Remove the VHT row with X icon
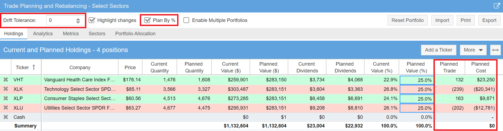The width and height of the screenshot is (503, 131). 6,80
